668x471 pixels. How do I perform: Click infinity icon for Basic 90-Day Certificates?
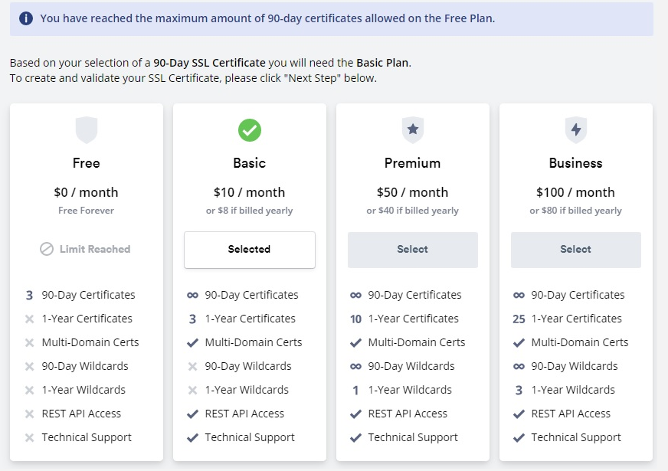(x=192, y=295)
